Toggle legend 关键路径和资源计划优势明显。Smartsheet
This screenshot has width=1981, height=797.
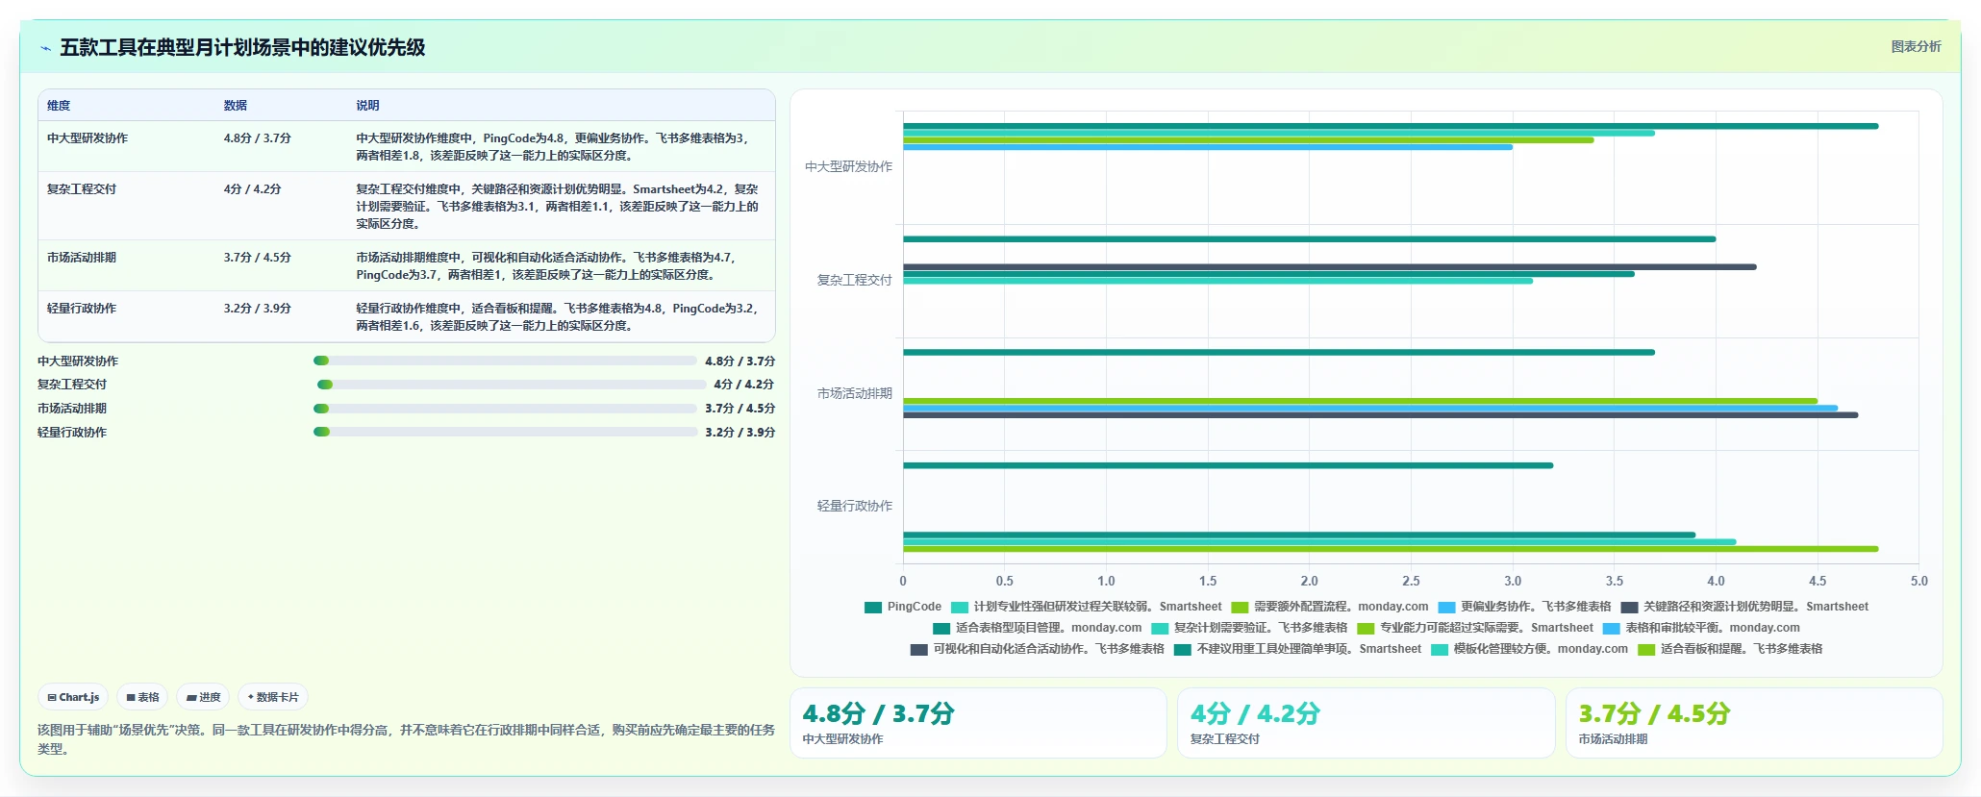point(1744,607)
